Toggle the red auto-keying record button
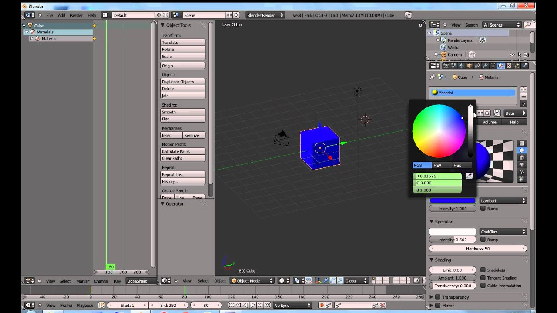The width and height of the screenshot is (557, 313). (x=322, y=305)
